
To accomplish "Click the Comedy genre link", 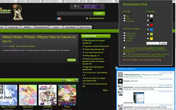I will pyautogui.click(x=12, y=46).
